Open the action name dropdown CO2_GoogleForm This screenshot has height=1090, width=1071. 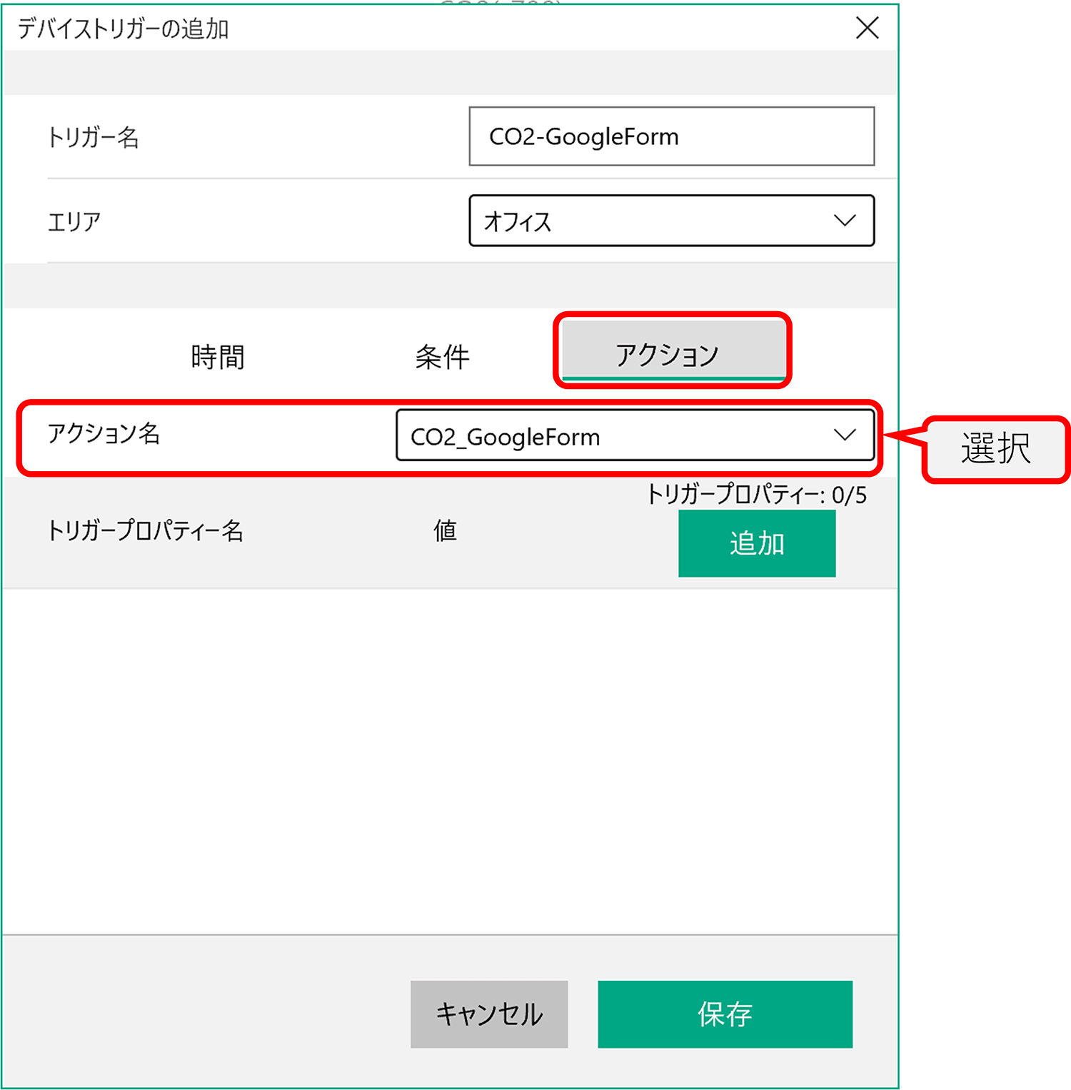(x=635, y=435)
